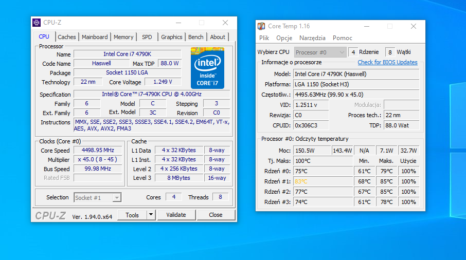The width and height of the screenshot is (466, 260).
Task: Click the Tj. Maks value 100°C
Action: tap(322, 161)
